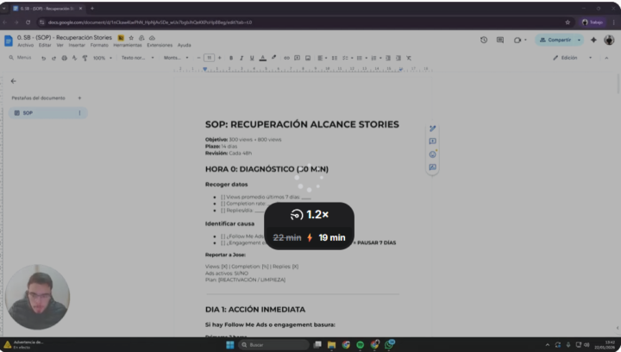Viewport: 621px width, 352px height.
Task: Click the font size value field
Action: [209, 58]
